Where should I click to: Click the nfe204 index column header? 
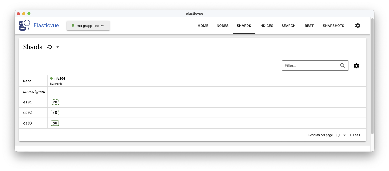pyautogui.click(x=60, y=78)
